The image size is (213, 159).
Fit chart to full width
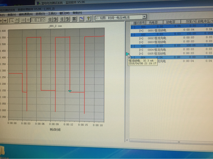click(33, 20)
